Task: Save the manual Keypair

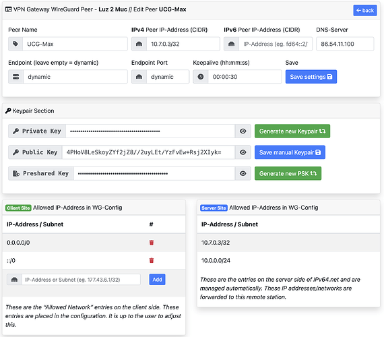Action: click(290, 152)
